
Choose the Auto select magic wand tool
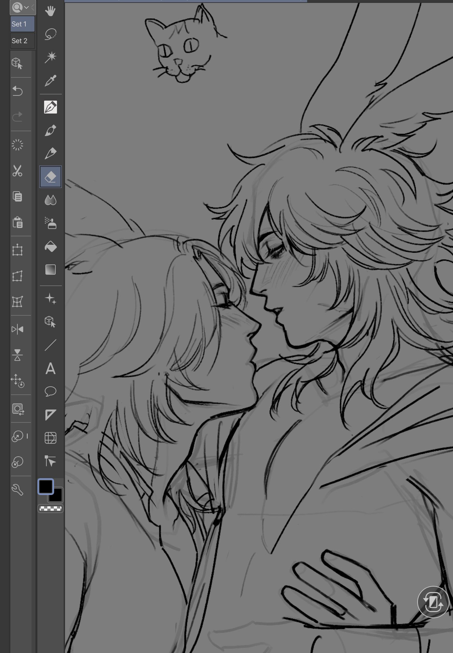50,57
